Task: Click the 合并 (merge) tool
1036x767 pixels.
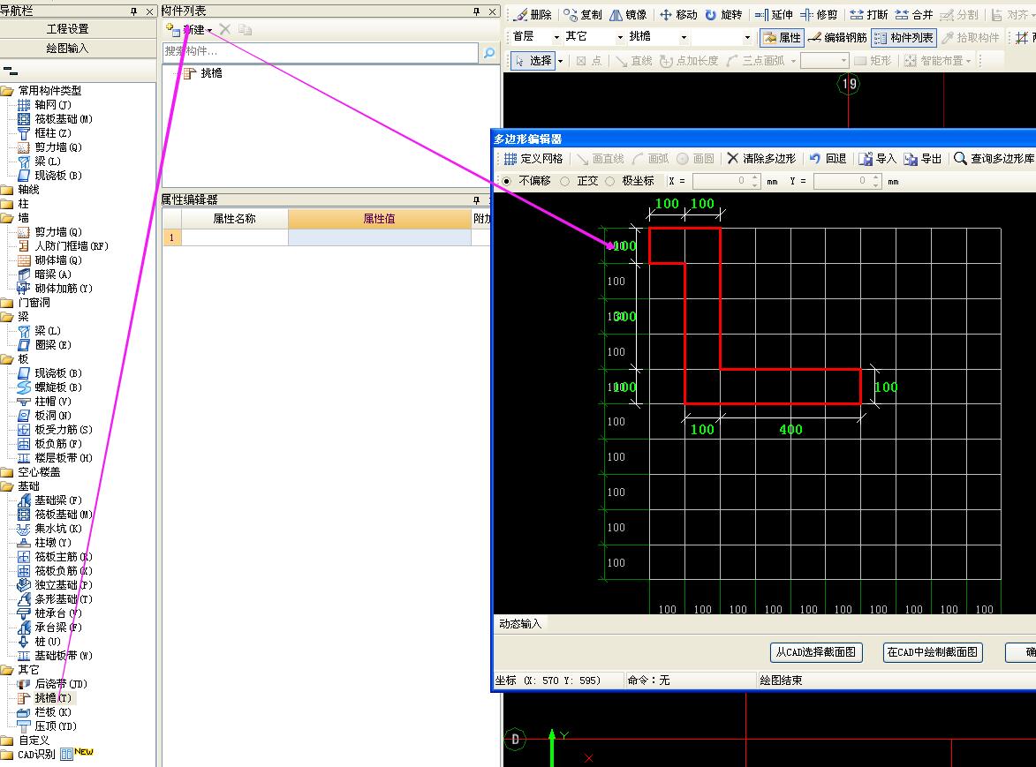Action: coord(914,14)
